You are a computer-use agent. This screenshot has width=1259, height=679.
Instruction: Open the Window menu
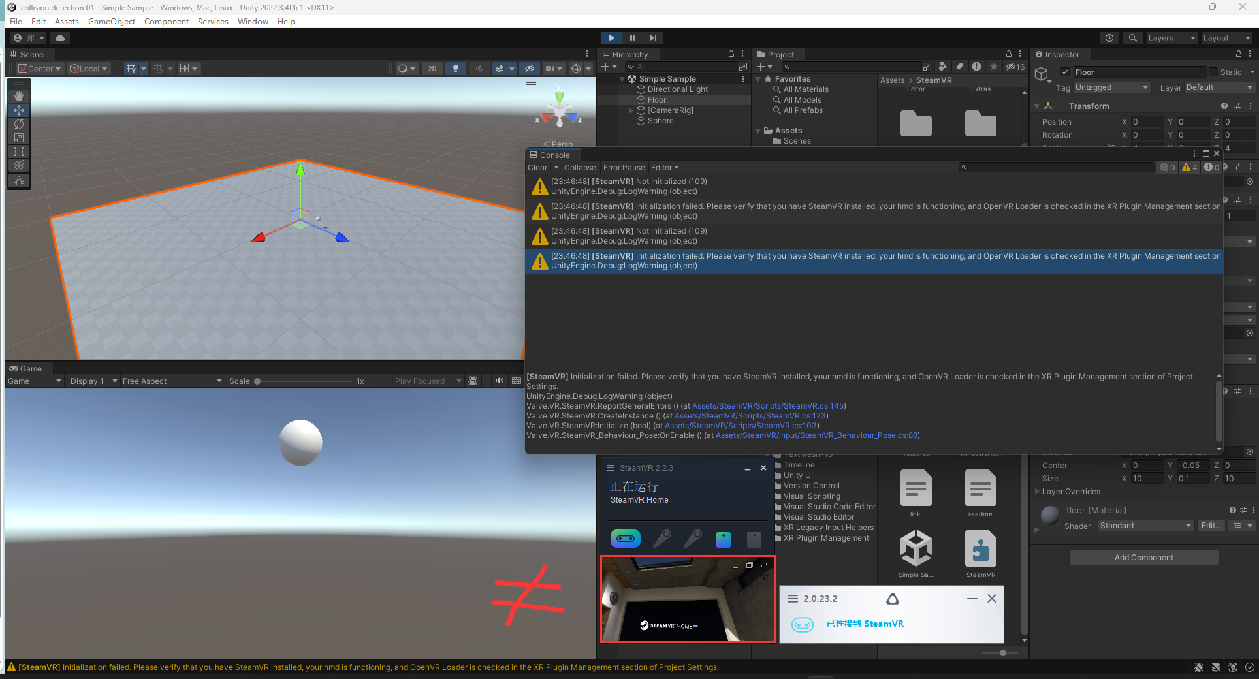click(x=253, y=22)
